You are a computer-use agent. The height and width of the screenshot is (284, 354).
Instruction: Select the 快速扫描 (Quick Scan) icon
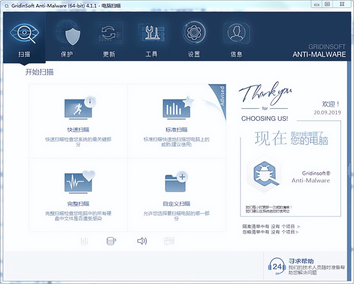77,109
